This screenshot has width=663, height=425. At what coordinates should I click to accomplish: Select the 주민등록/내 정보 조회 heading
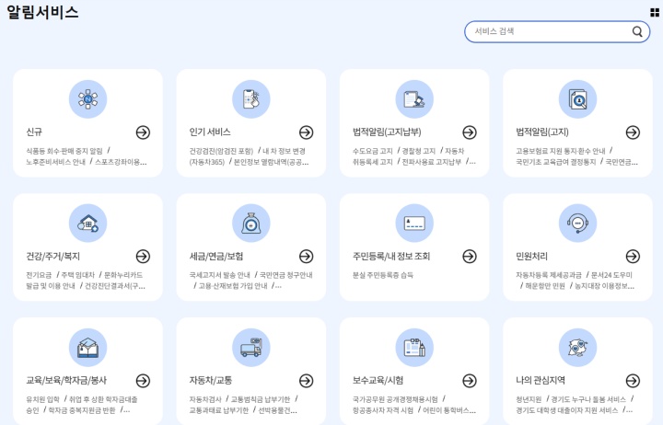[x=391, y=256]
